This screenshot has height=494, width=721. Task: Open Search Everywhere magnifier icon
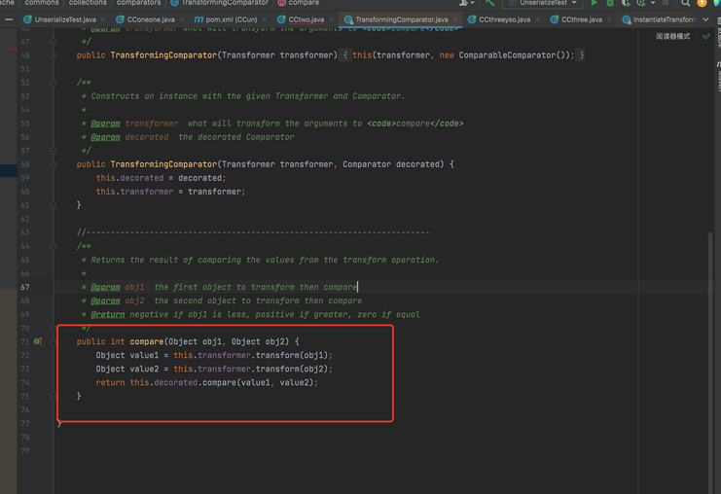click(x=686, y=3)
